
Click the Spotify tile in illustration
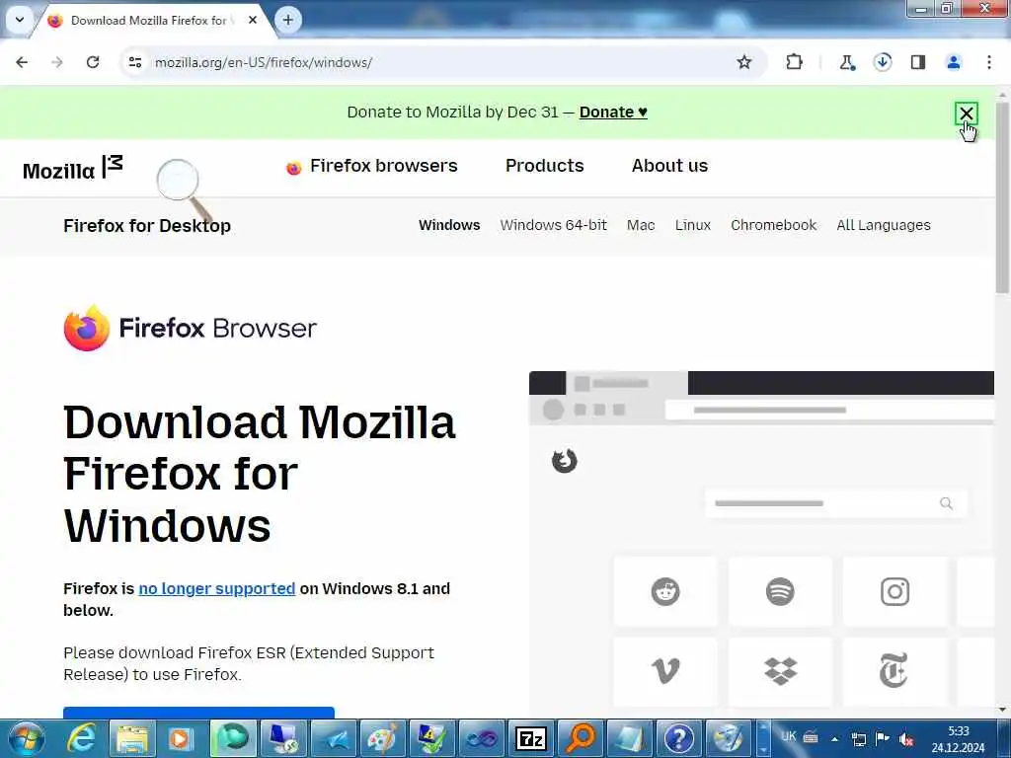coord(780,592)
